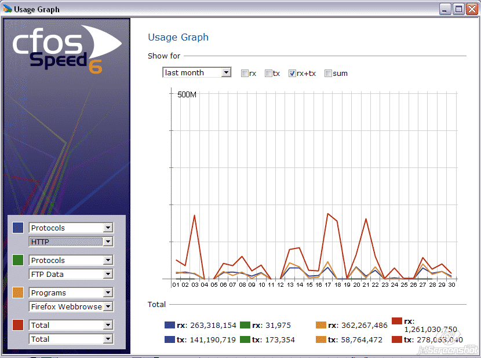This screenshot has width=481, height=358.
Task: Click the red series color swatch
Action: pos(18,325)
